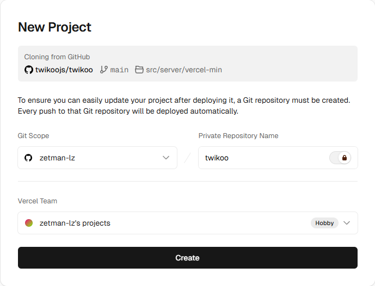This screenshot has width=375, height=286.
Task: Click the twikoojs/twikoo repository name
Action: click(x=64, y=70)
